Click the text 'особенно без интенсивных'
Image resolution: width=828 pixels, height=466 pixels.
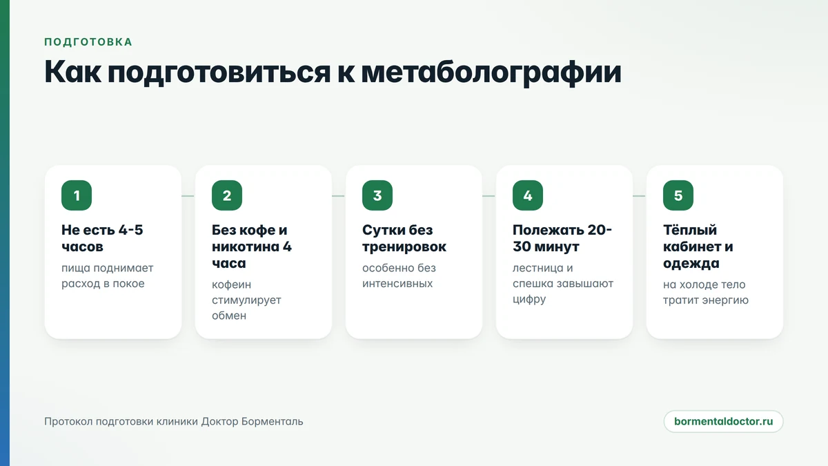tap(399, 275)
